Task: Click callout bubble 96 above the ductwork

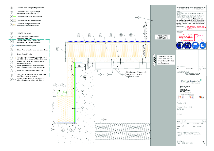Action: click(137, 18)
